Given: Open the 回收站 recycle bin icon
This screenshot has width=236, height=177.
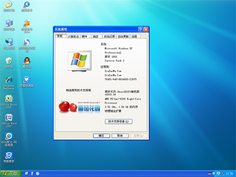Looking at the screenshot, I should pyautogui.click(x=8, y=61).
